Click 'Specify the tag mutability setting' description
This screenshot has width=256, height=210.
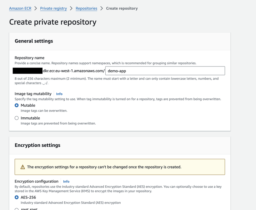tap(118, 99)
